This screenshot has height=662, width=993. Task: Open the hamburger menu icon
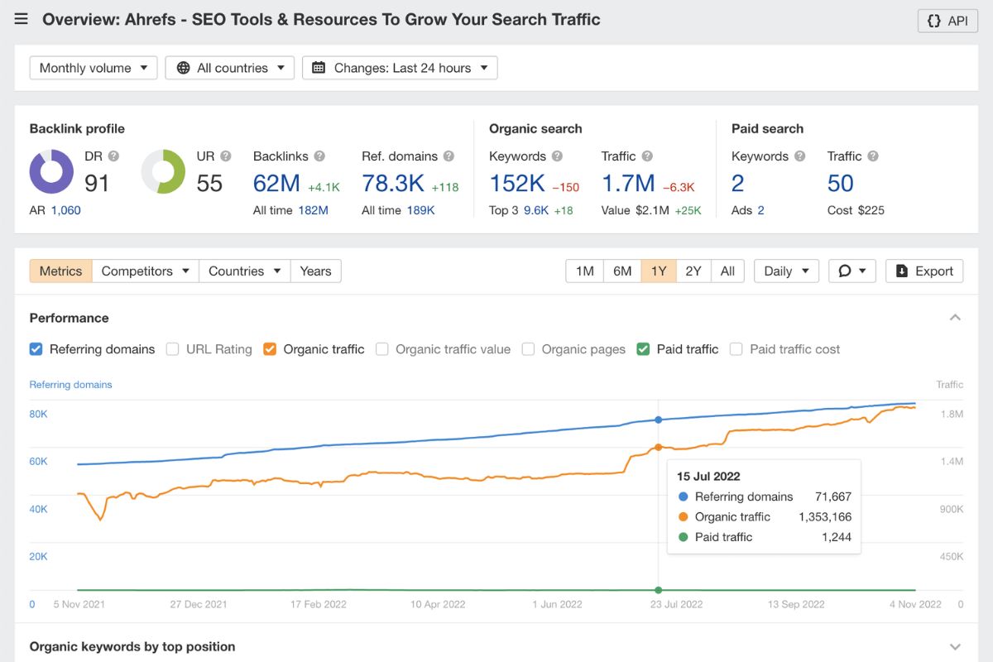(x=22, y=19)
